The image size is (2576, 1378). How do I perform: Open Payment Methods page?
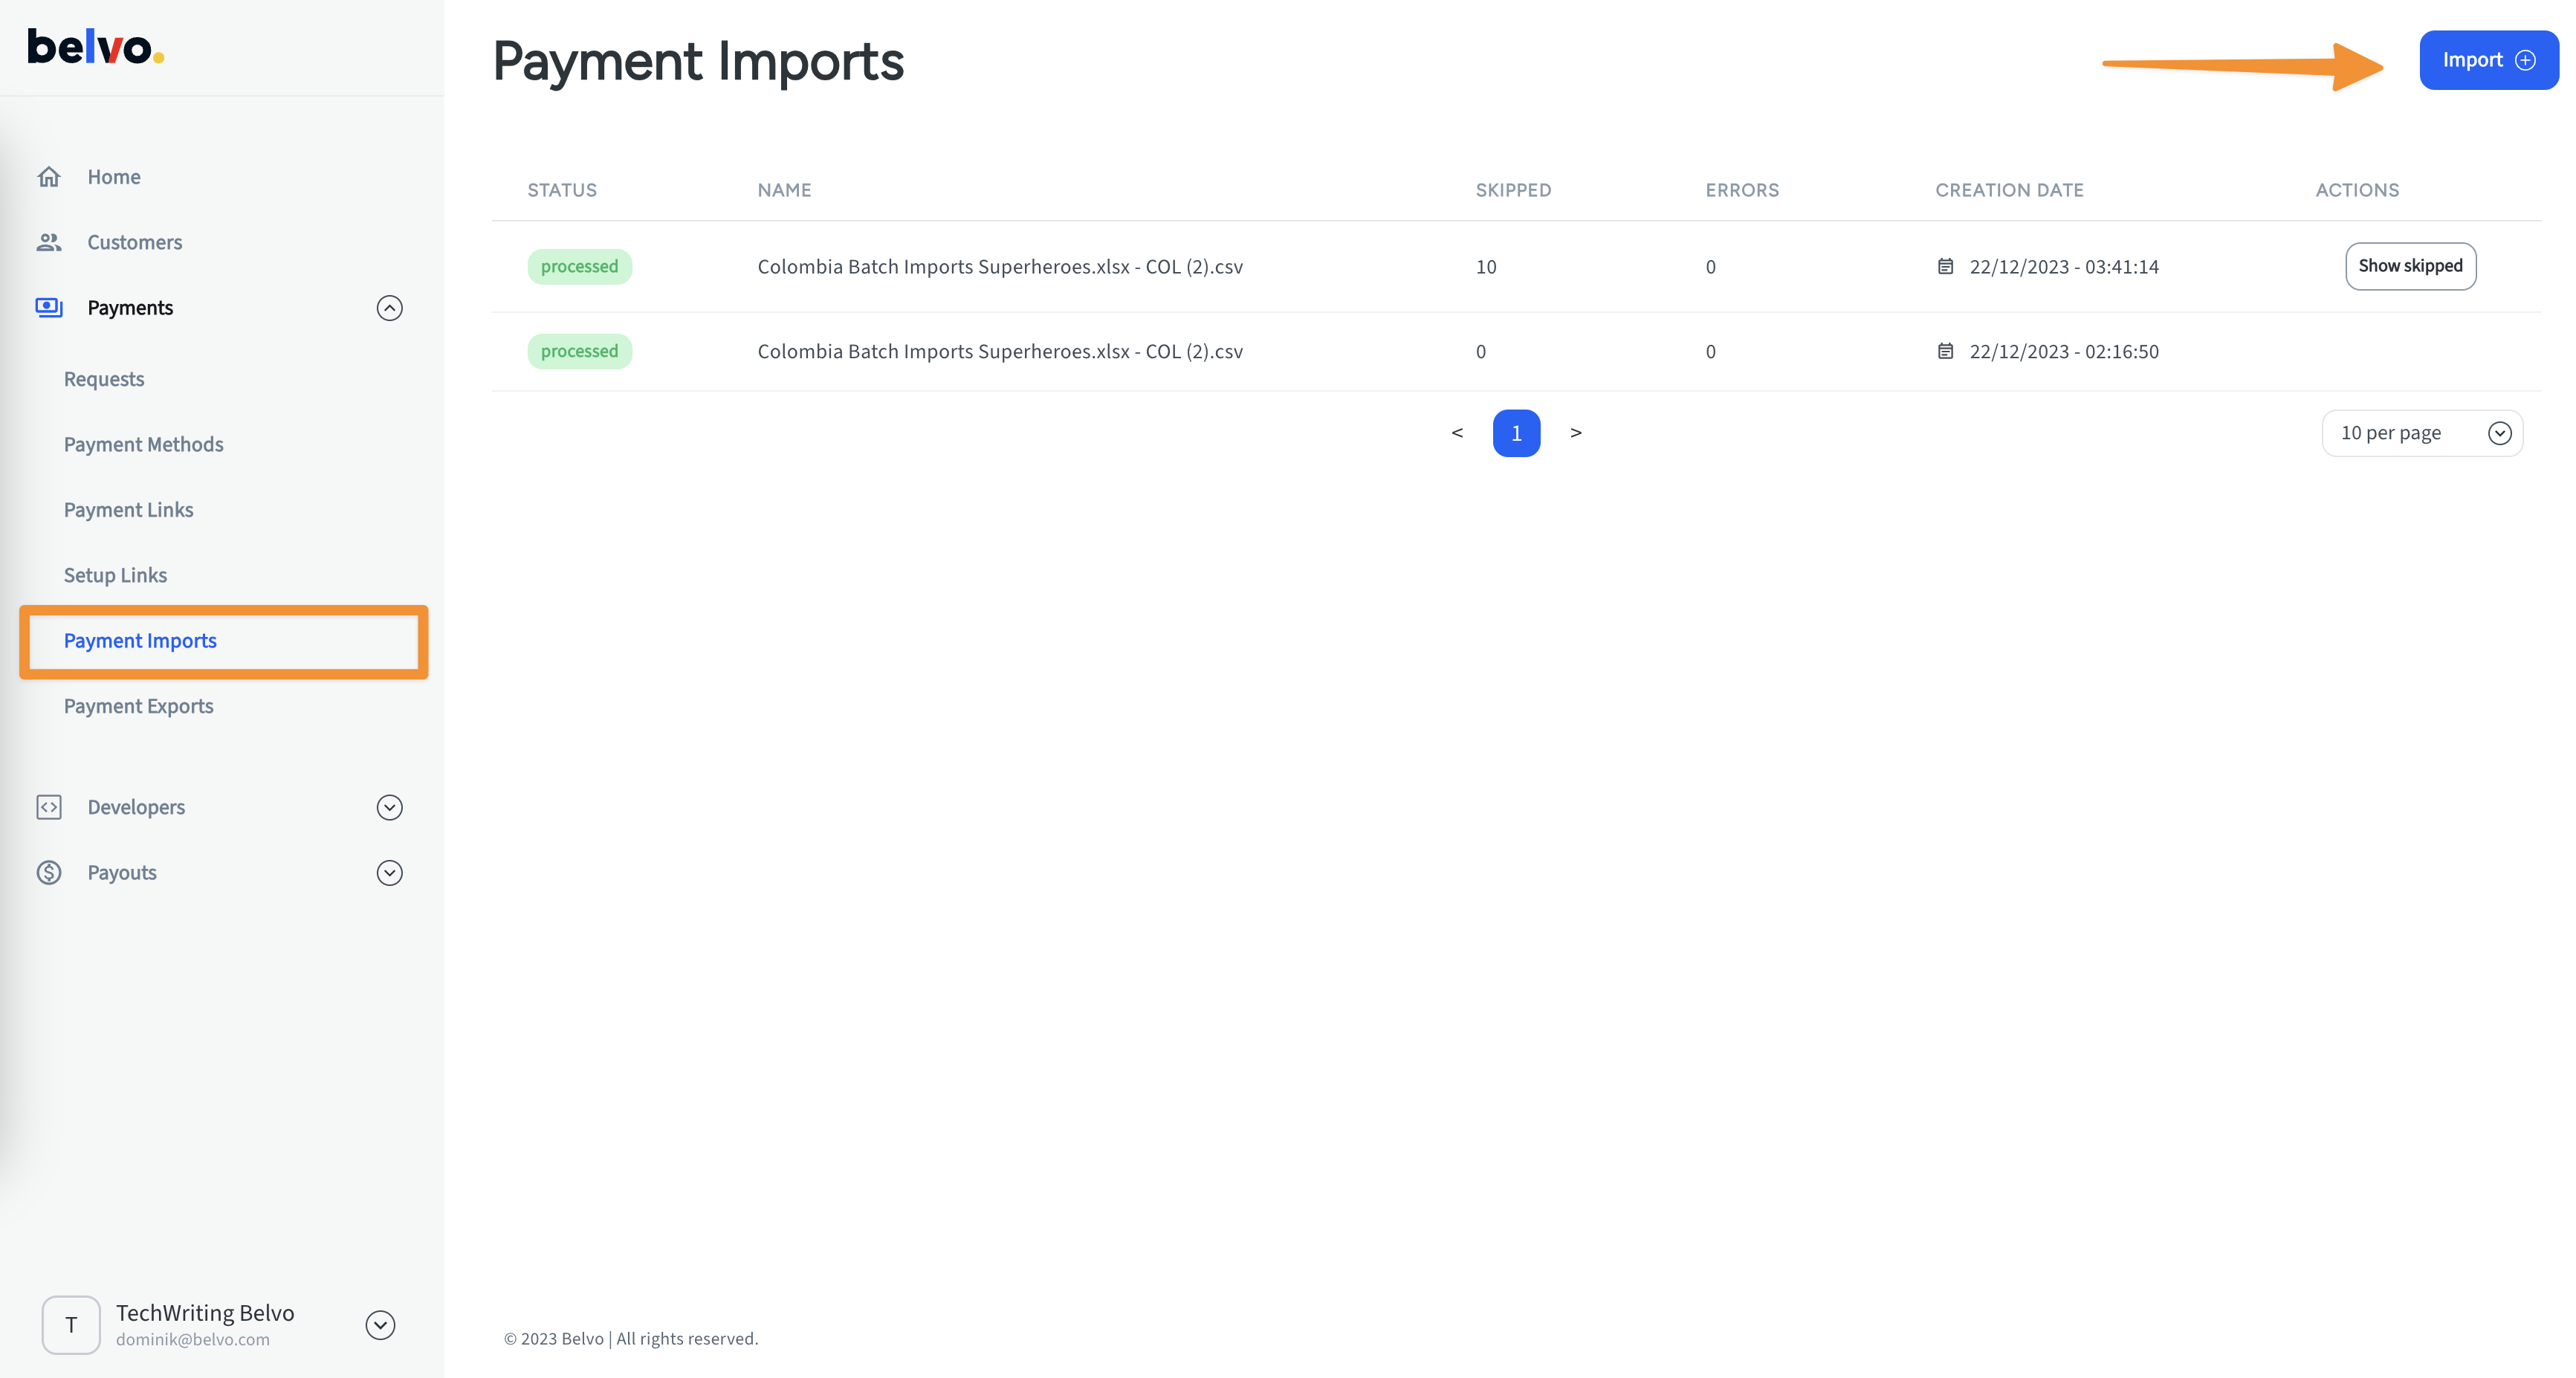coord(144,444)
